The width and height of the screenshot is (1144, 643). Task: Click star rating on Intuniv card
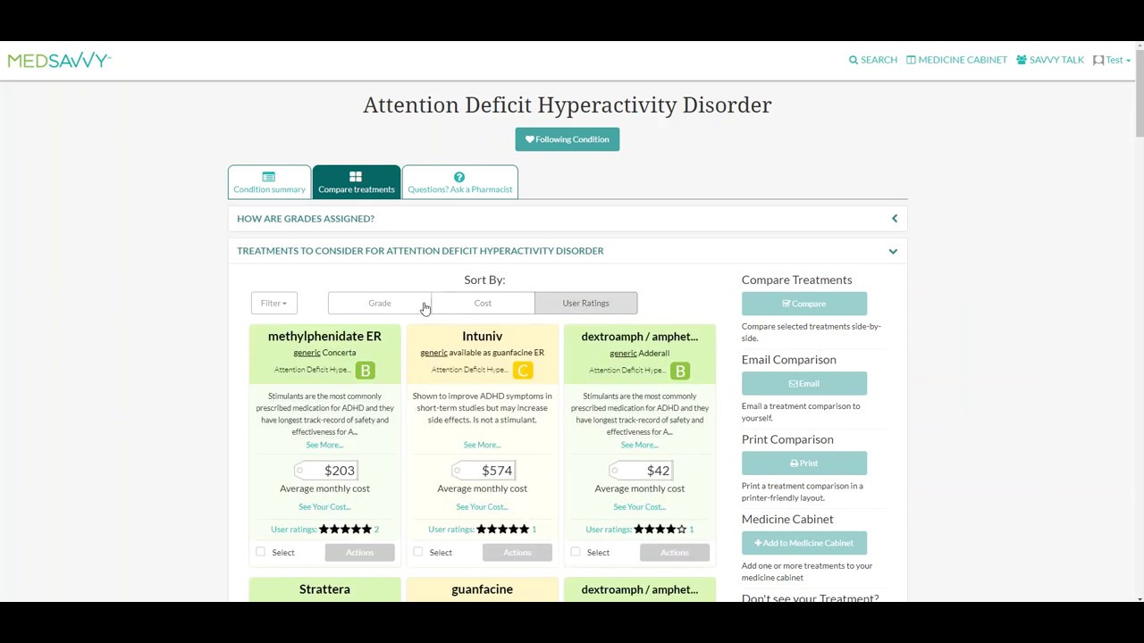502,530
